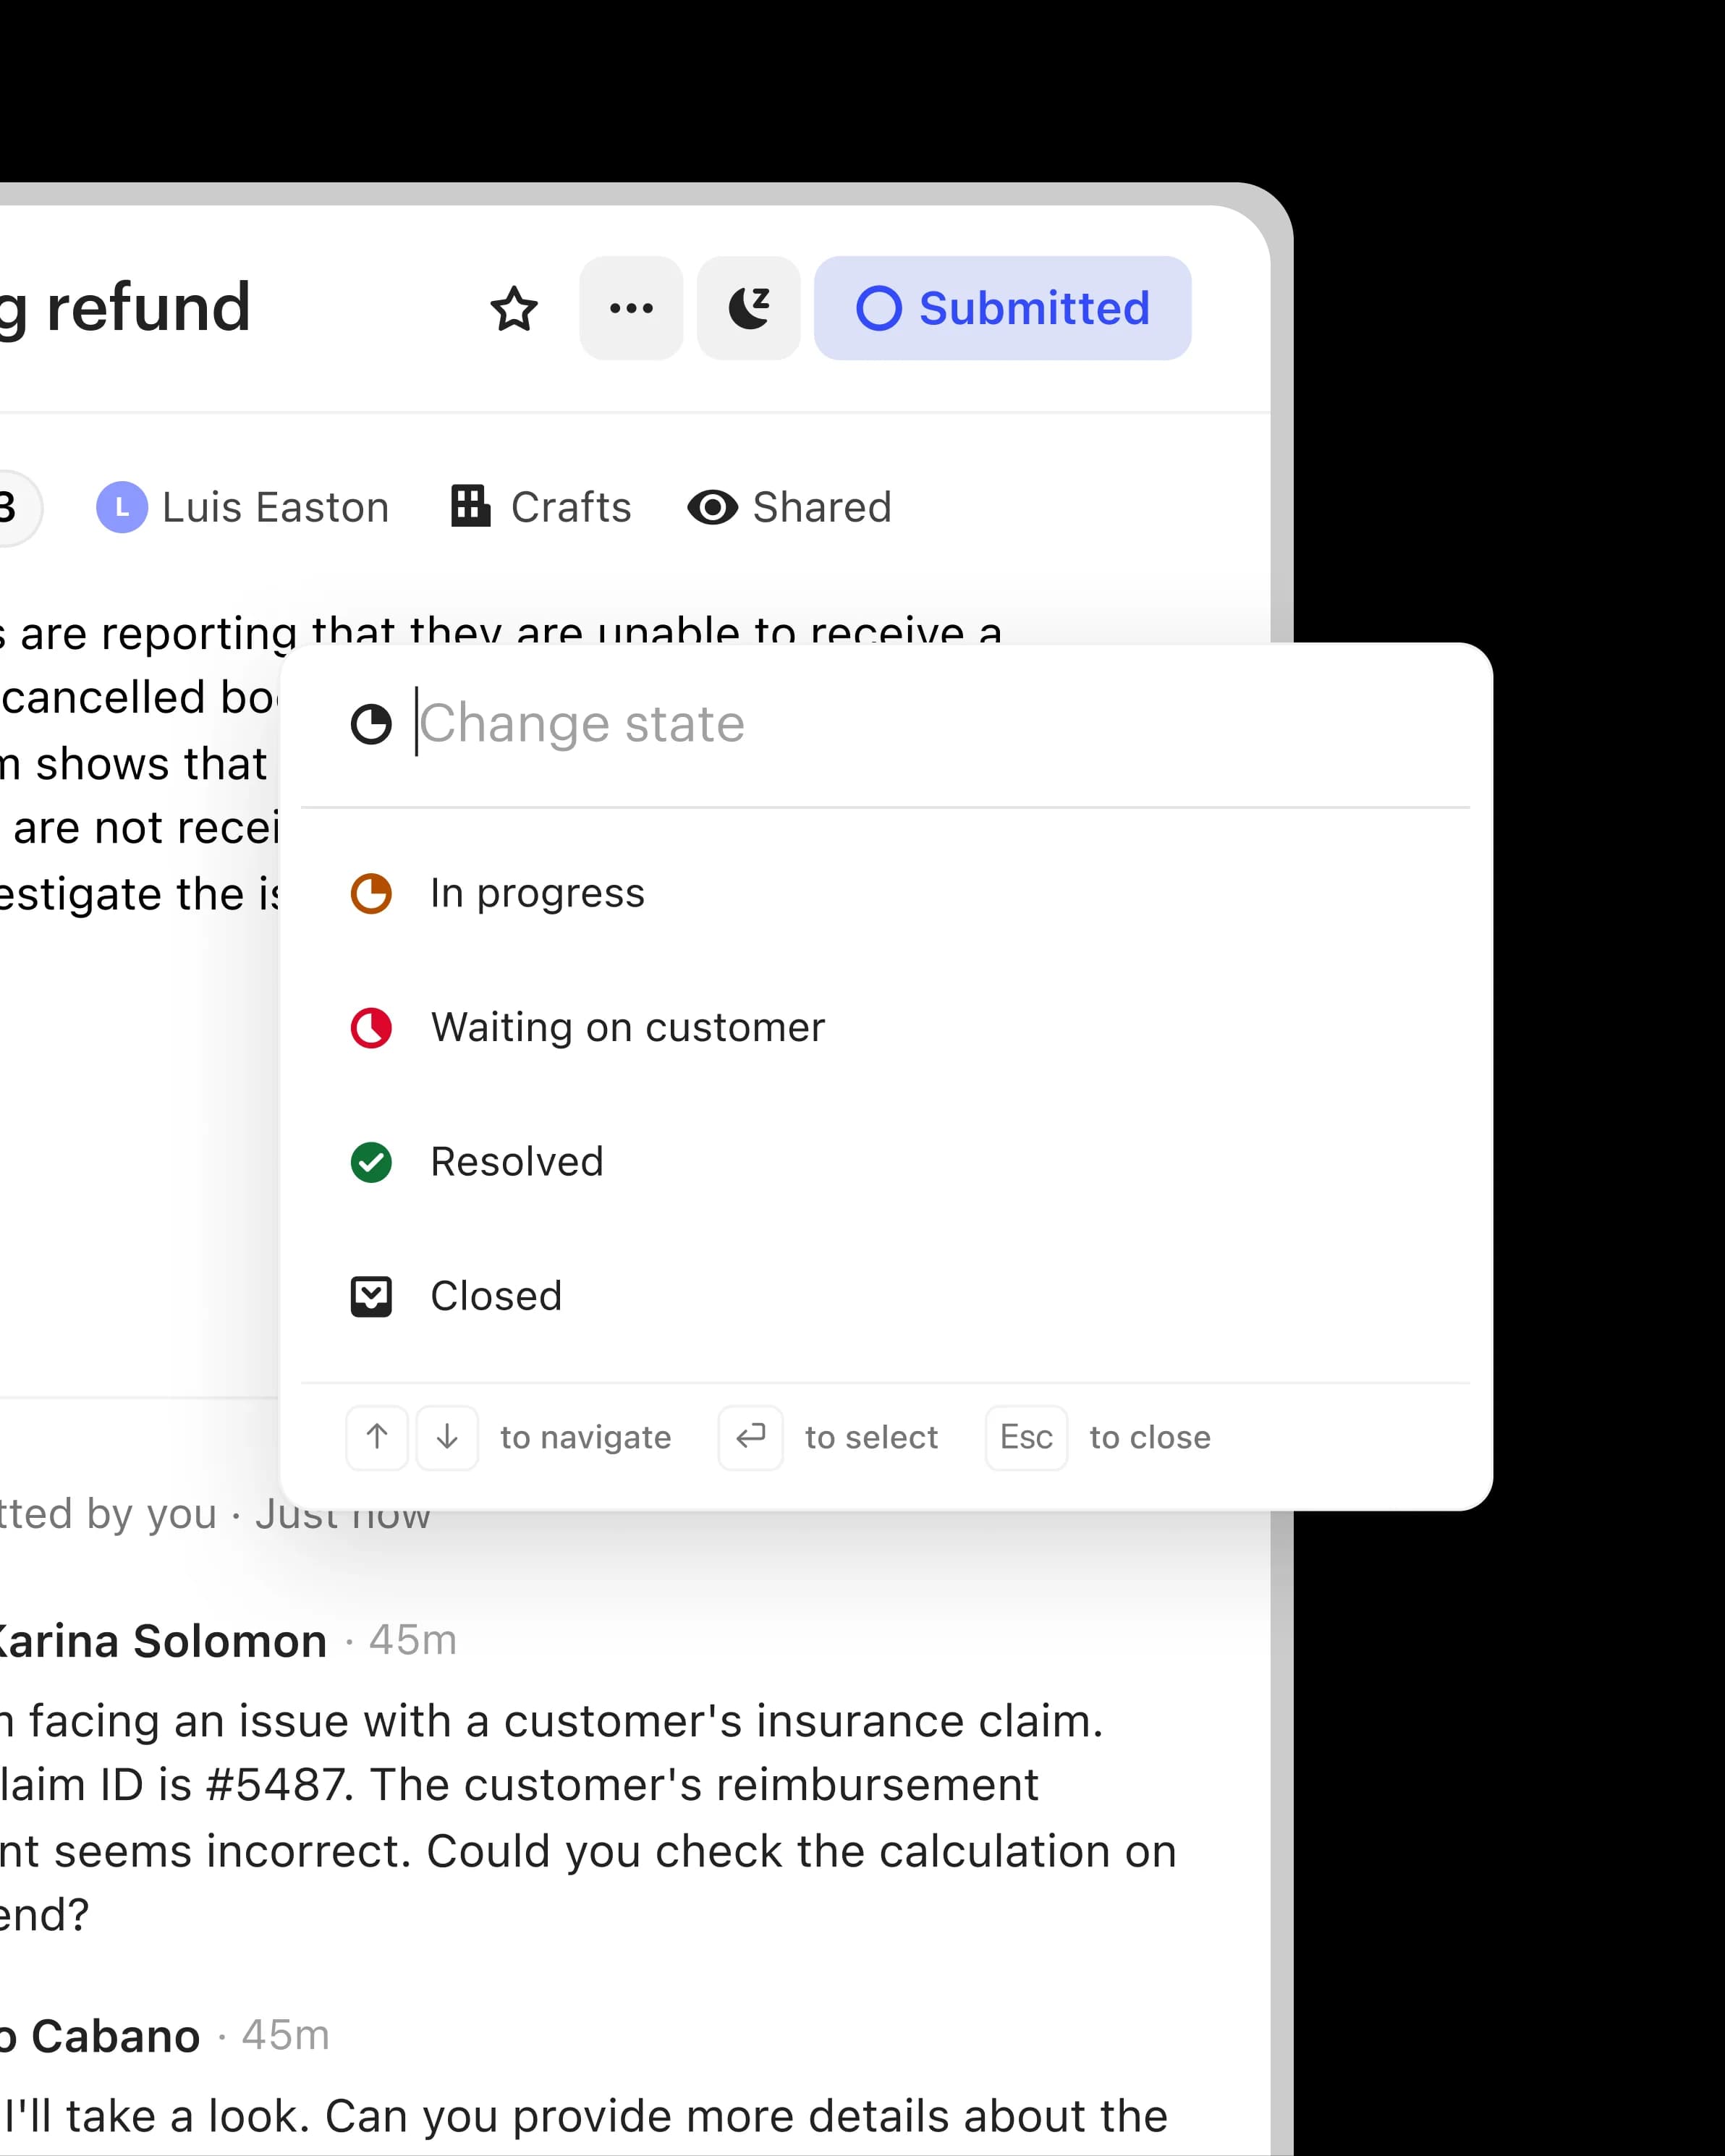Click the snooze crescent-moon icon
This screenshot has width=1725, height=2156.
(749, 307)
